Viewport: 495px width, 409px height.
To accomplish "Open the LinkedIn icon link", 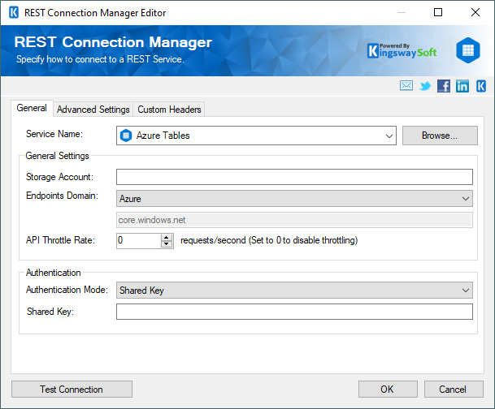I will click(x=462, y=86).
